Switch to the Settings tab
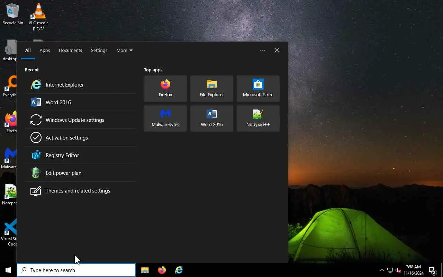Image resolution: width=443 pixels, height=277 pixels. (x=99, y=50)
